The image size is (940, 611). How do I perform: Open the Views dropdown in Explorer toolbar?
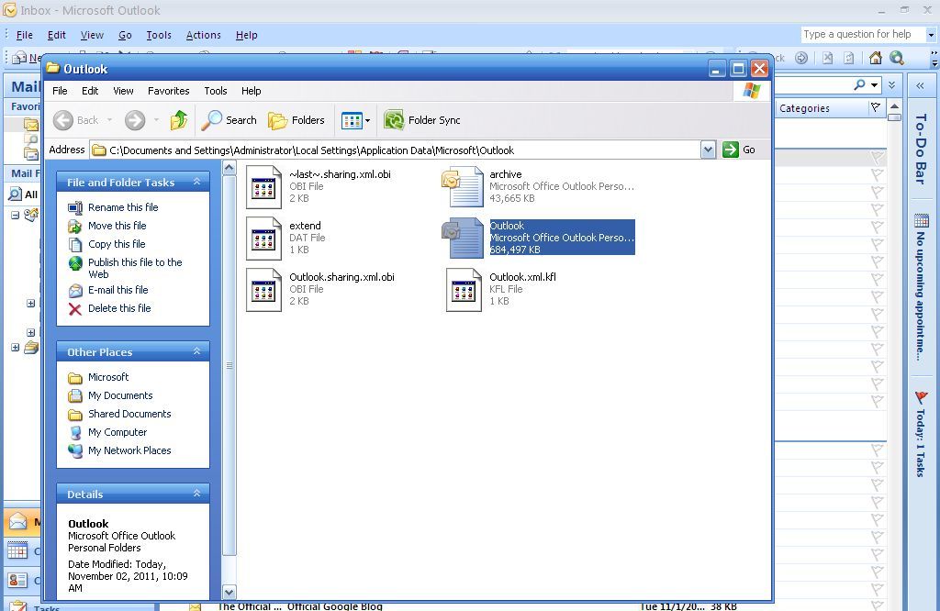(355, 120)
